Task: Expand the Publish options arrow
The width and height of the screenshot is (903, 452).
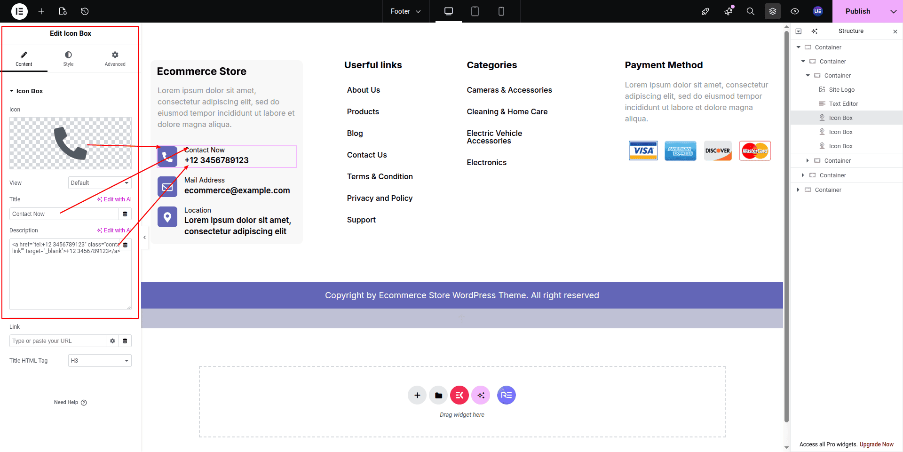Action: coord(893,11)
